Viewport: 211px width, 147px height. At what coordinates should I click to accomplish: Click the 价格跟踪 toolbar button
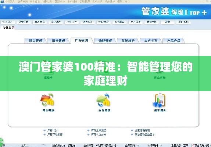point(119,22)
